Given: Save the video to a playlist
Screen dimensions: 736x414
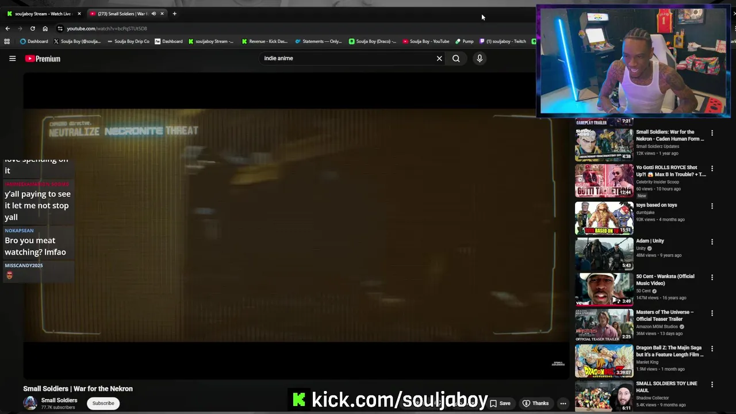Looking at the screenshot, I should coord(501,403).
